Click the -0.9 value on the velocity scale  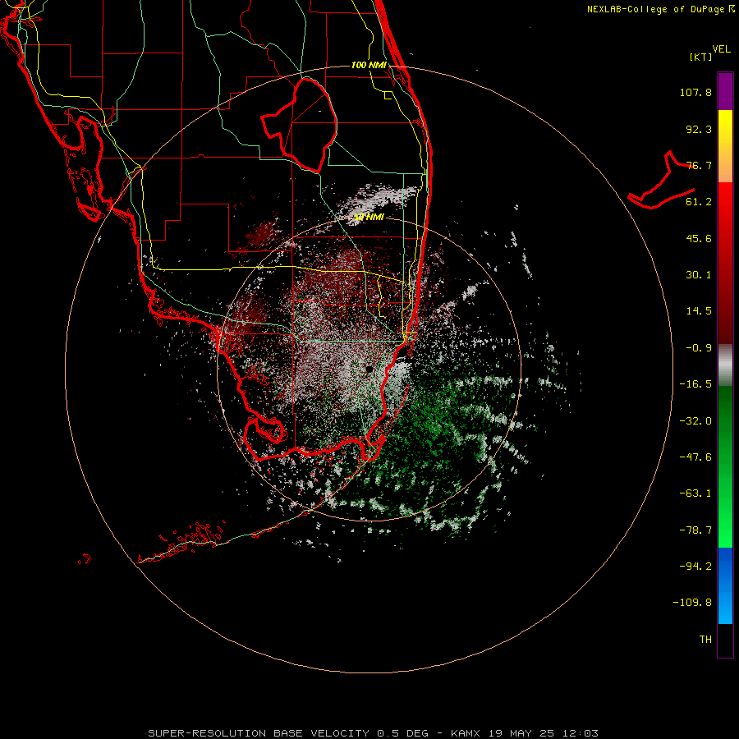(699, 348)
